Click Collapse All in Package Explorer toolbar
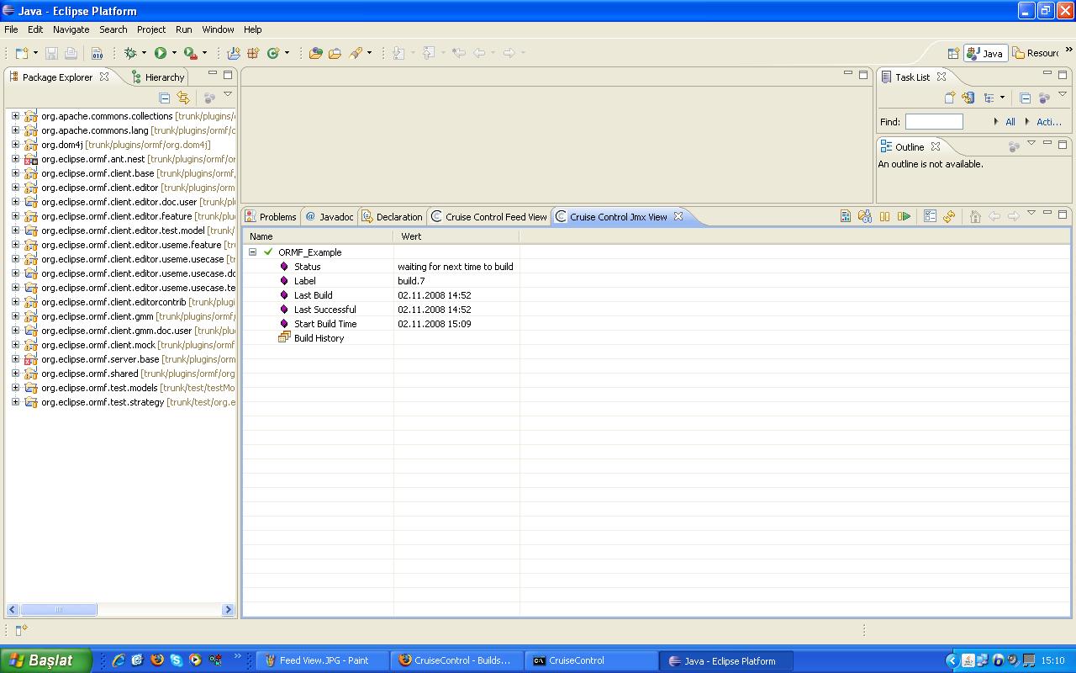The height and width of the screenshot is (673, 1076). tap(165, 98)
